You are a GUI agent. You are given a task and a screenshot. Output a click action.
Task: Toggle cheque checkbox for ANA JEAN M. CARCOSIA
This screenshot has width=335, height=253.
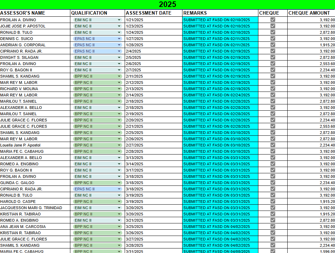pyautogui.click(x=273, y=226)
